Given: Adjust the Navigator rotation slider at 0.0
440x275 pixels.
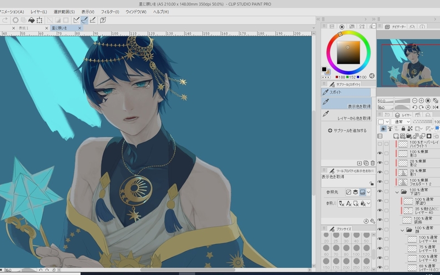Looking at the screenshot, I should click(394, 107).
